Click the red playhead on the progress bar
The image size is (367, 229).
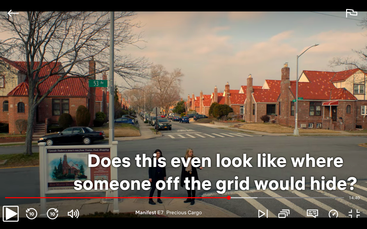[x=229, y=198]
